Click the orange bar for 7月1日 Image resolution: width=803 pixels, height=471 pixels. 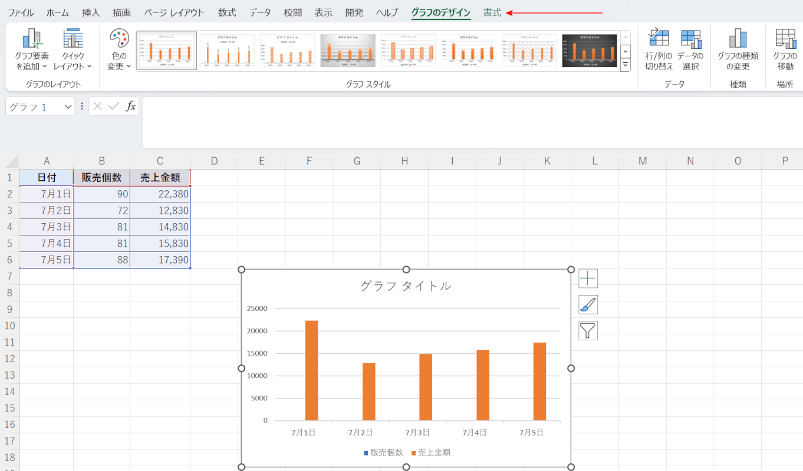(x=311, y=370)
